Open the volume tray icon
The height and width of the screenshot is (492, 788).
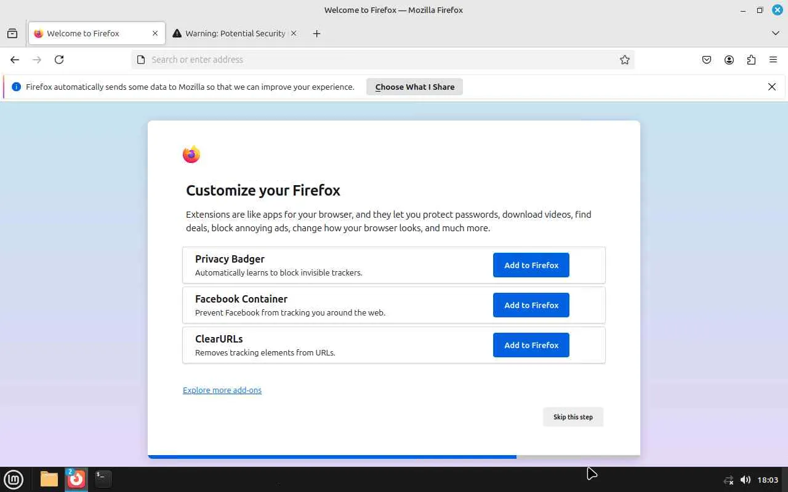745,480
